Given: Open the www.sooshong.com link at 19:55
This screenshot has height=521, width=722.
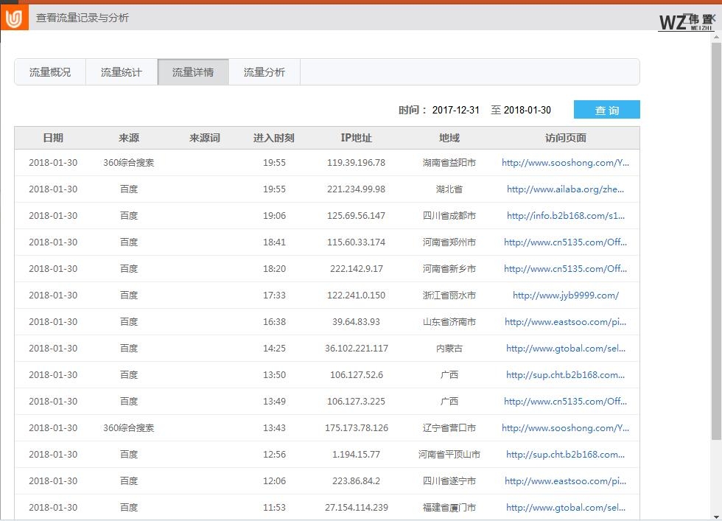Looking at the screenshot, I should (x=565, y=163).
